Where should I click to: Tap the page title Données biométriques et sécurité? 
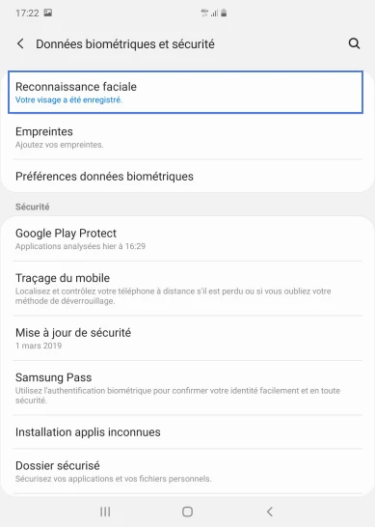pyautogui.click(x=125, y=44)
